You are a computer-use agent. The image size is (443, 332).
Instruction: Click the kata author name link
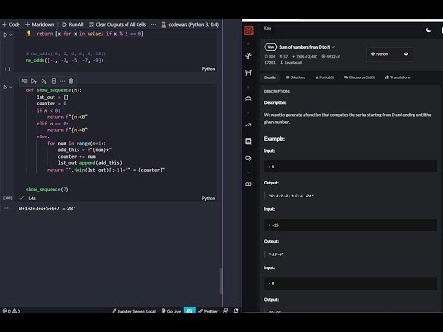coord(293,63)
